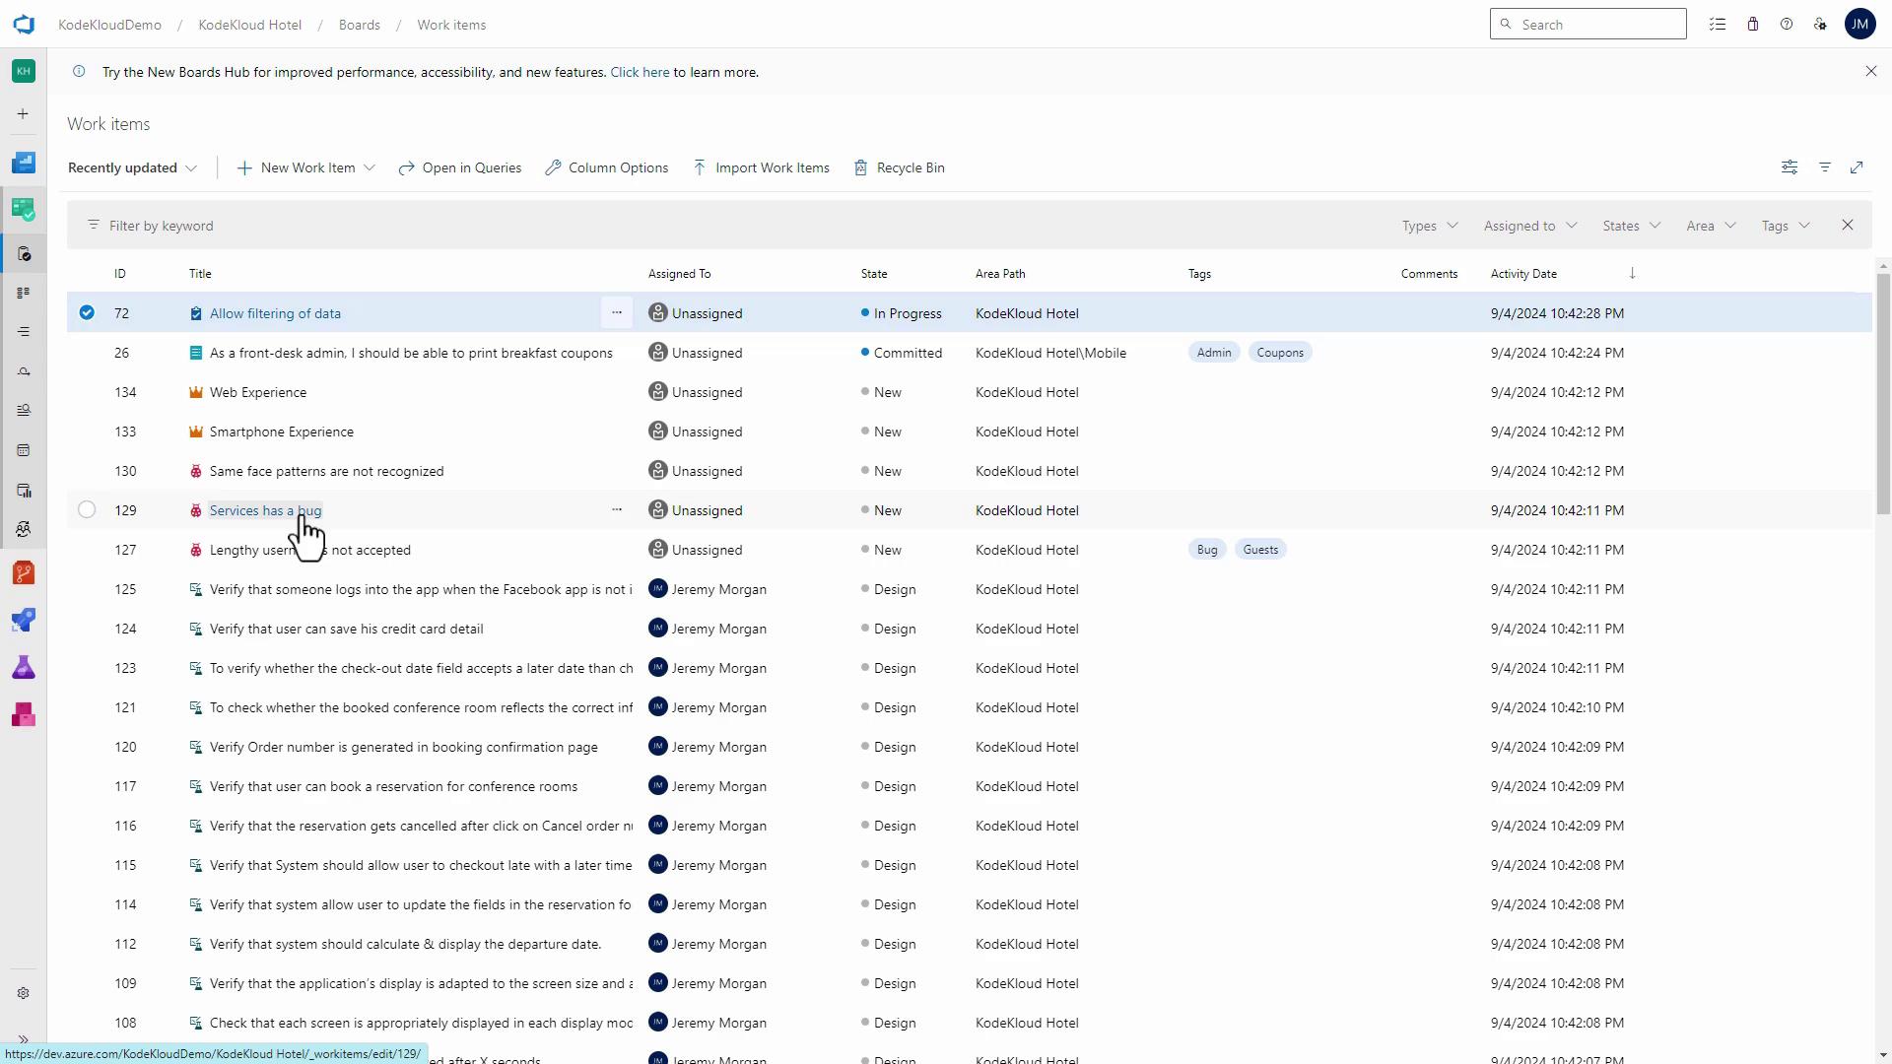Viewport: 1892px width, 1064px height.
Task: Open Artifacts from the sidebar
Action: [x=24, y=715]
